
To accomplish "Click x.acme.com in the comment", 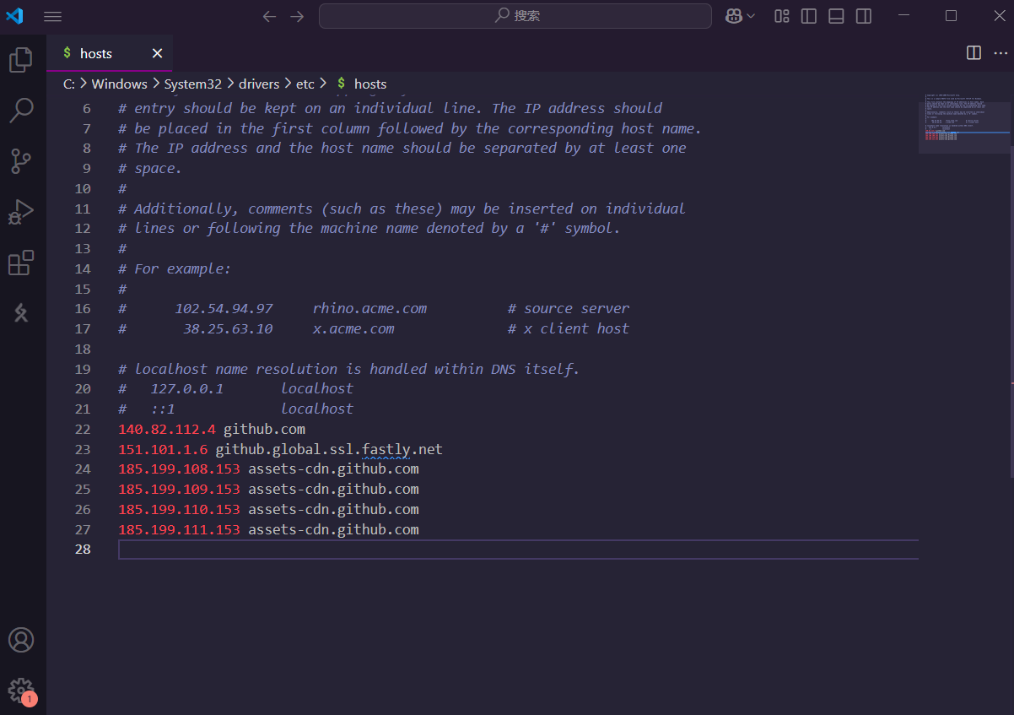I will click(x=353, y=328).
